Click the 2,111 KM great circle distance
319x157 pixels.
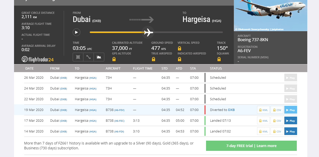tap(29, 17)
